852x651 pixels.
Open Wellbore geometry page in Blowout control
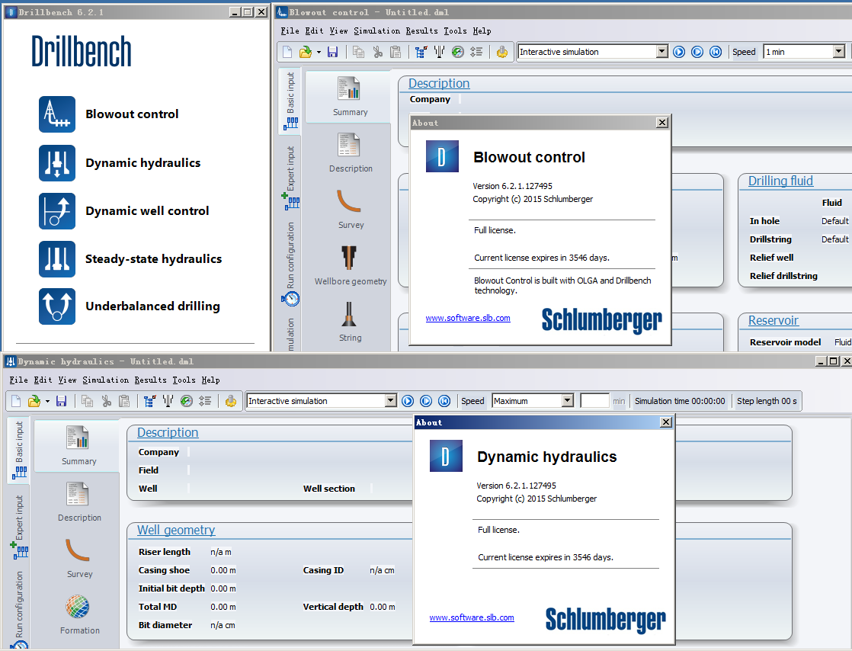coord(351,266)
